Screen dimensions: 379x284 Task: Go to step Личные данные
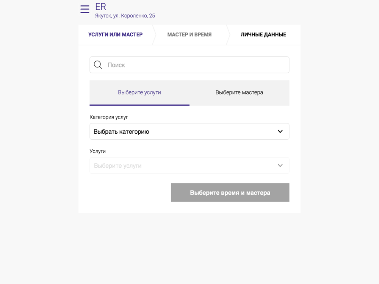pyautogui.click(x=263, y=34)
